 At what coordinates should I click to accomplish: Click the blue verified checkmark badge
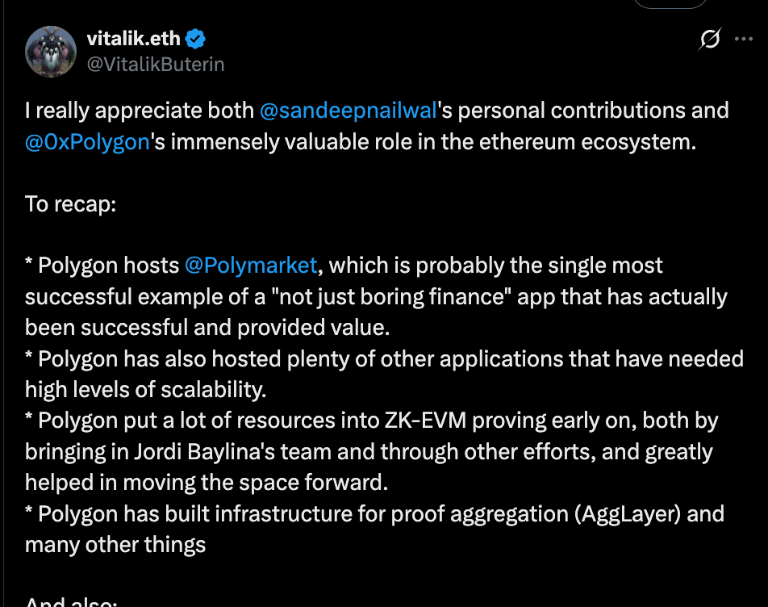point(196,38)
